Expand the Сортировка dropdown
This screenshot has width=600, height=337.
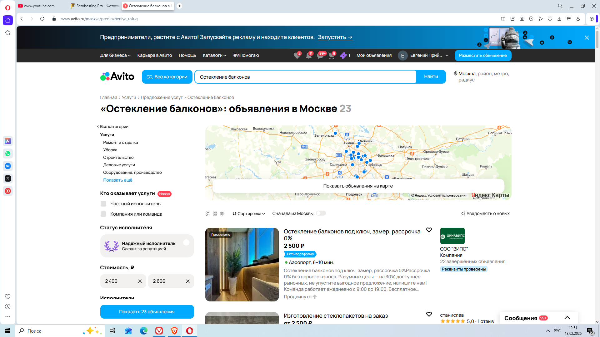(x=249, y=214)
